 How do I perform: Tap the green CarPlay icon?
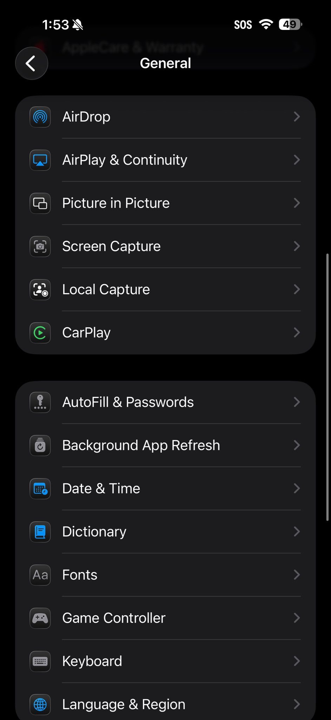point(40,333)
